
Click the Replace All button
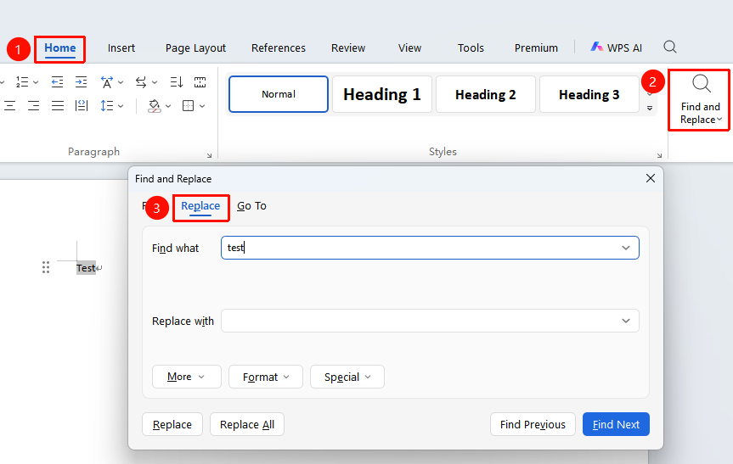point(247,424)
